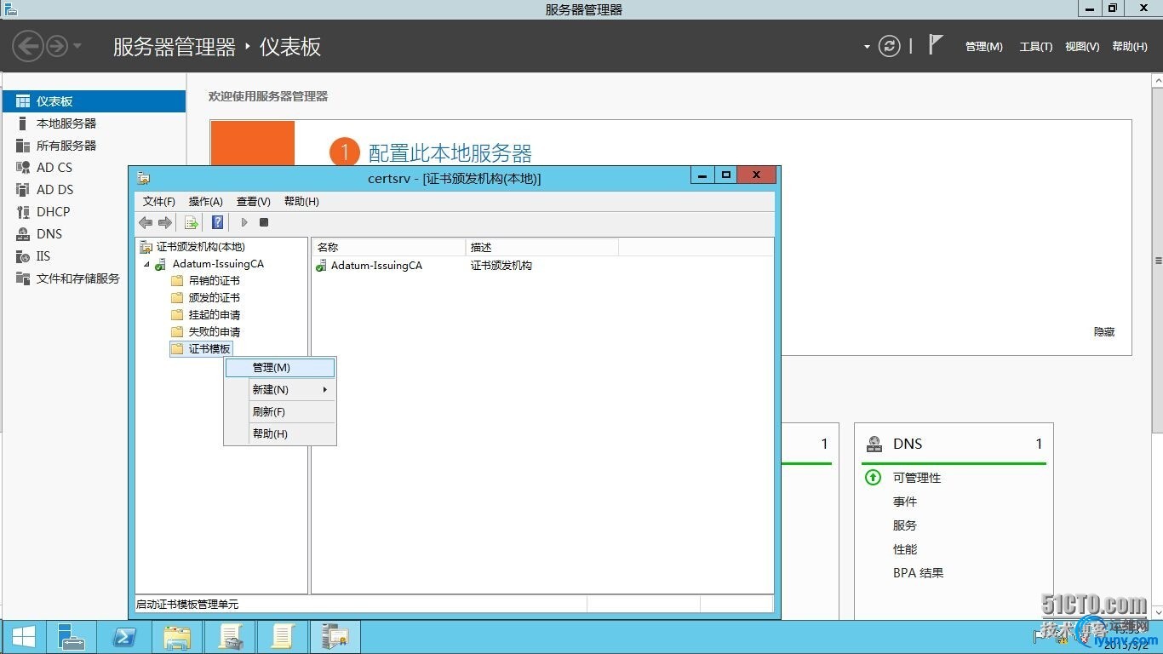Viewport: 1163px width, 654px height.
Task: Click the export list icon in the certsrv toolbar
Action: click(192, 222)
